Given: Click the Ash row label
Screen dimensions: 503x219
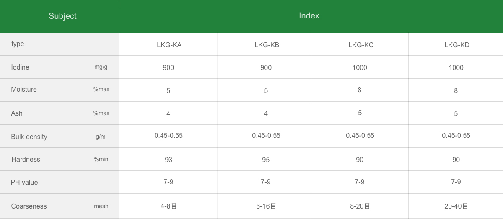Looking at the screenshot, I should 17,113.
